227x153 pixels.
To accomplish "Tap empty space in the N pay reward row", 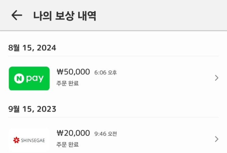I will point(165,78).
